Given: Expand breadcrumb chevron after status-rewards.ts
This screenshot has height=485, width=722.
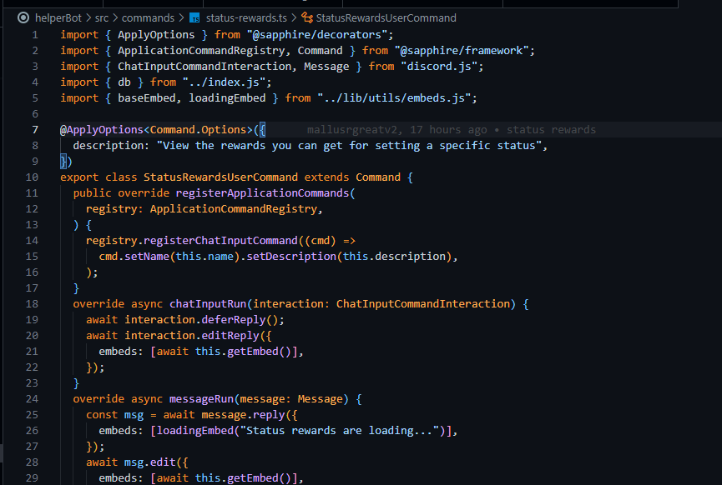Looking at the screenshot, I should click(x=294, y=18).
